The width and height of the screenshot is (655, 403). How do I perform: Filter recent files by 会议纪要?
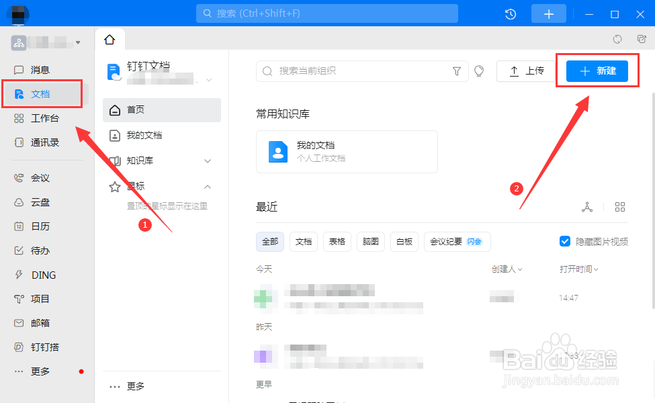(457, 242)
